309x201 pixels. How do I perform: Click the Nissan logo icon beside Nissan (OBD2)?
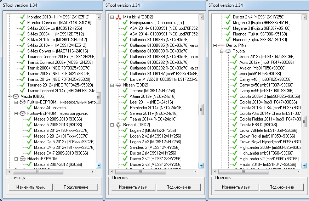point(118,85)
